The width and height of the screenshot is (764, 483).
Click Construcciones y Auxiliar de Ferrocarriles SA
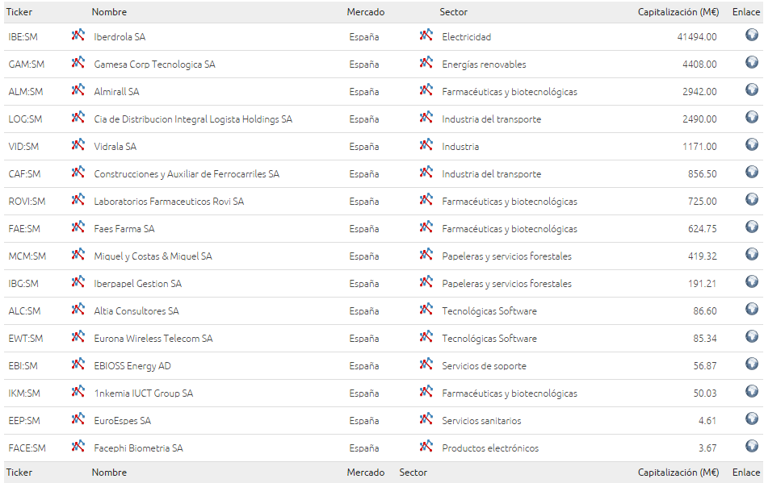187,174
